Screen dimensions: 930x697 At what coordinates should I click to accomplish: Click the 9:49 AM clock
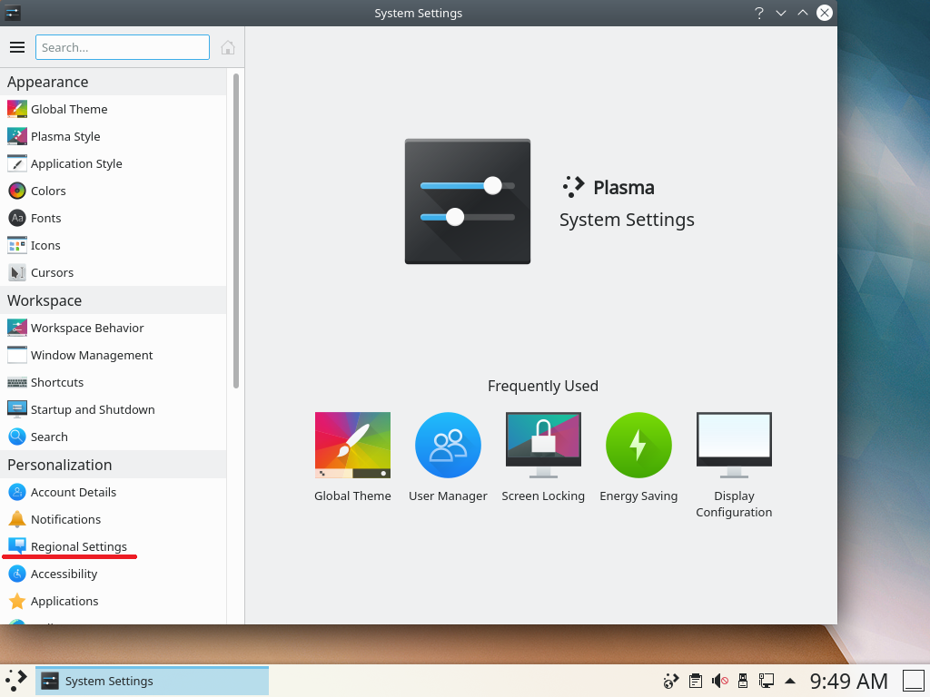(849, 681)
